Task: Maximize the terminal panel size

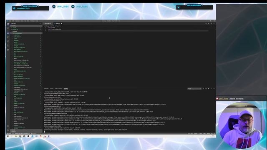Action: 212,89
